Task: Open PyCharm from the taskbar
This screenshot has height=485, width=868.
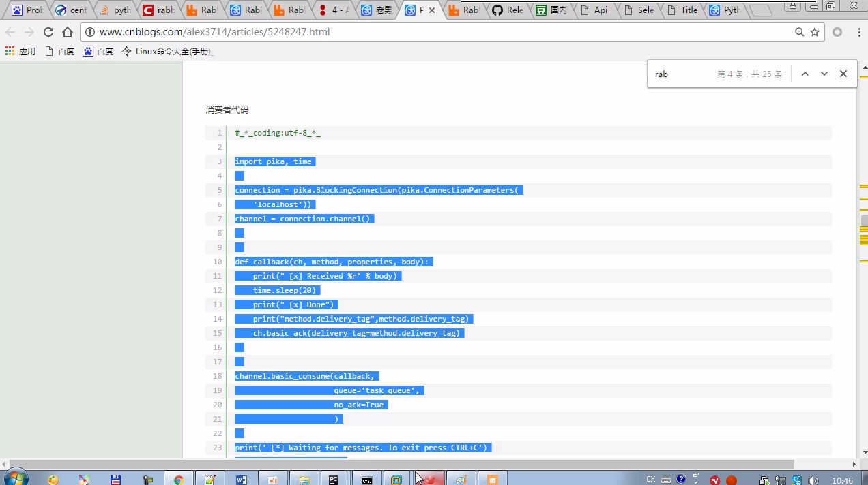Action: (x=334, y=480)
